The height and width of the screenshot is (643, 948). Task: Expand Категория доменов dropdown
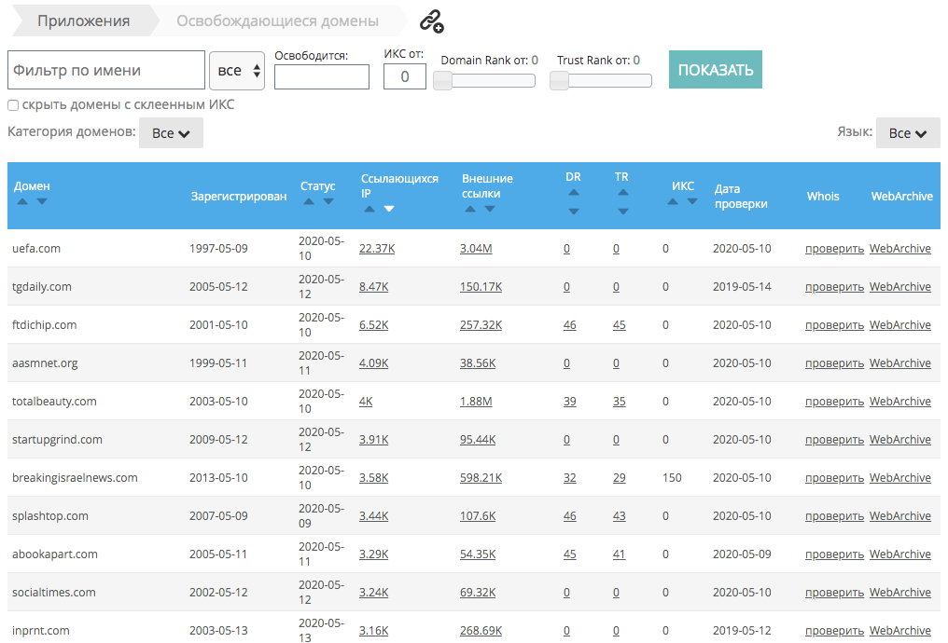click(x=171, y=133)
